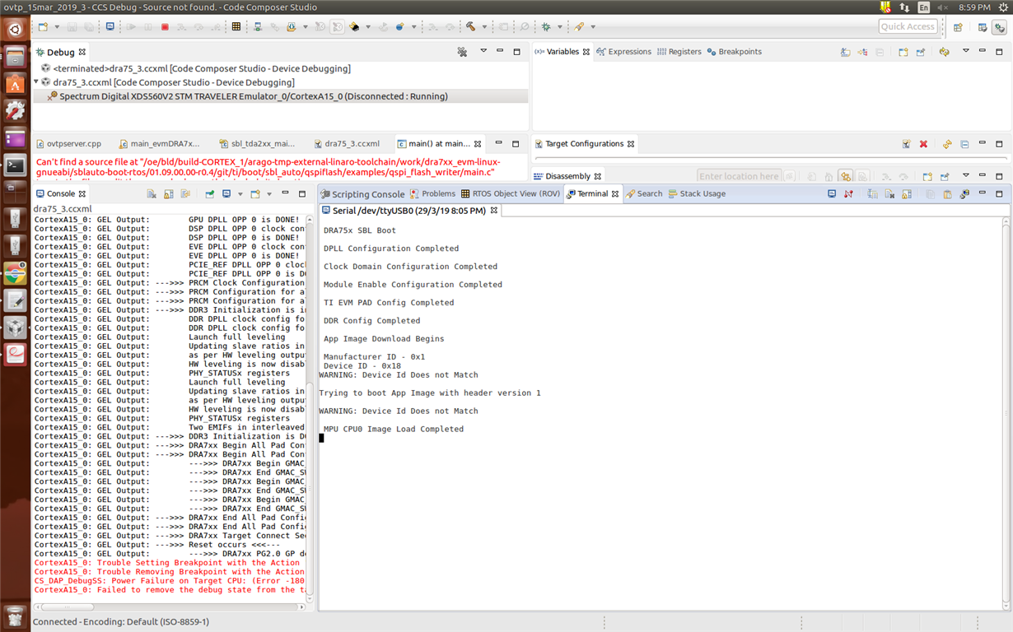Open the 8:59 PM clock indicator
The image size is (1013, 632).
coord(974,7)
